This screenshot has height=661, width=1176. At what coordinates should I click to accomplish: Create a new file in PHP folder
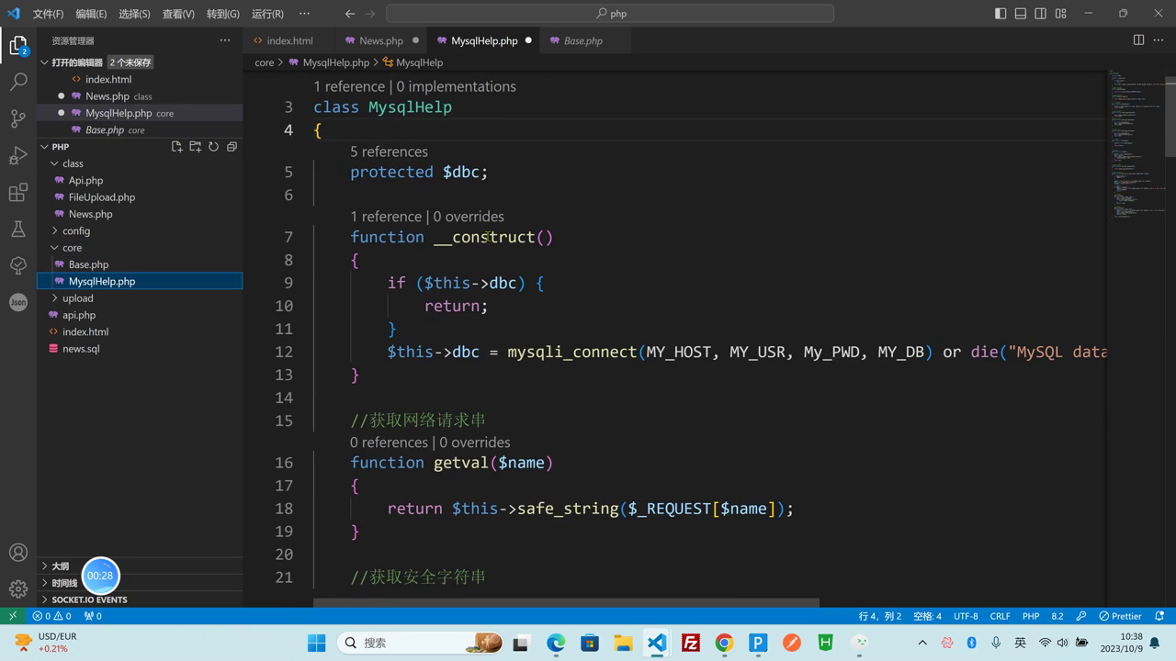pos(177,147)
